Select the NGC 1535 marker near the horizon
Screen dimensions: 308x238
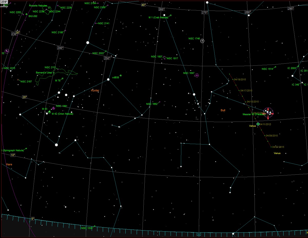pyautogui.click(x=95, y=226)
